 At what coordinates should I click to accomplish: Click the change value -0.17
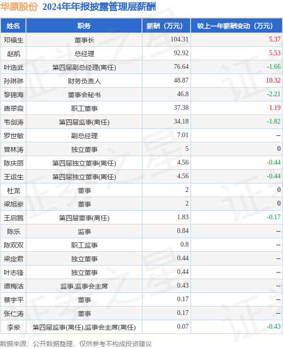pyautogui.click(x=274, y=217)
